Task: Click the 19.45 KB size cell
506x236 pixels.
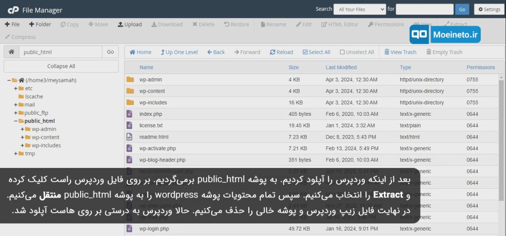Action: [x=299, y=126]
